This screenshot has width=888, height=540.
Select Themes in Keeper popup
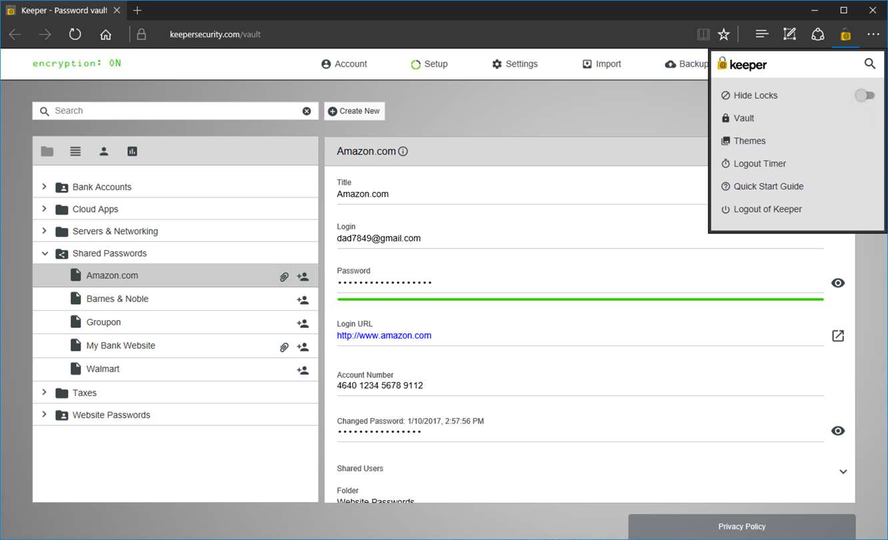click(x=743, y=141)
